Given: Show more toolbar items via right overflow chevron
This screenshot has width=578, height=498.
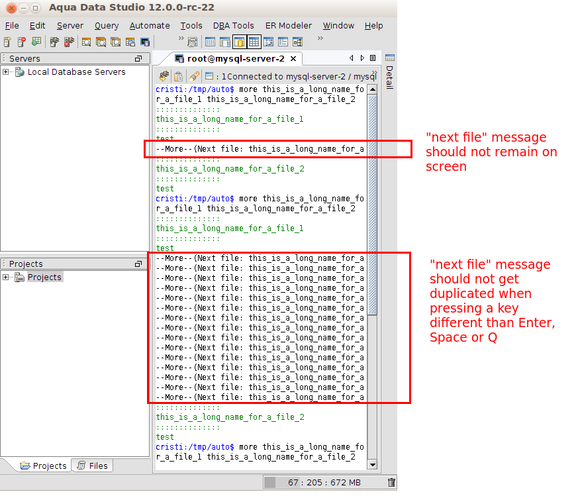Looking at the screenshot, I should click(320, 38).
